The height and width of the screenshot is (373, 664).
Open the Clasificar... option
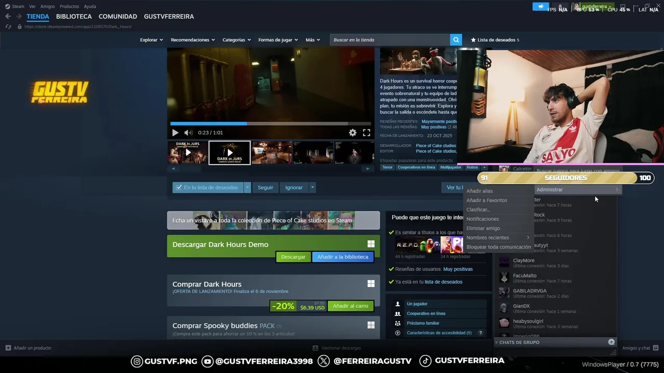pyautogui.click(x=478, y=210)
